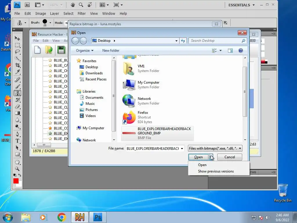The width and height of the screenshot is (297, 223).
Task: Select the Gradient tool
Action: click(x=17, y=113)
